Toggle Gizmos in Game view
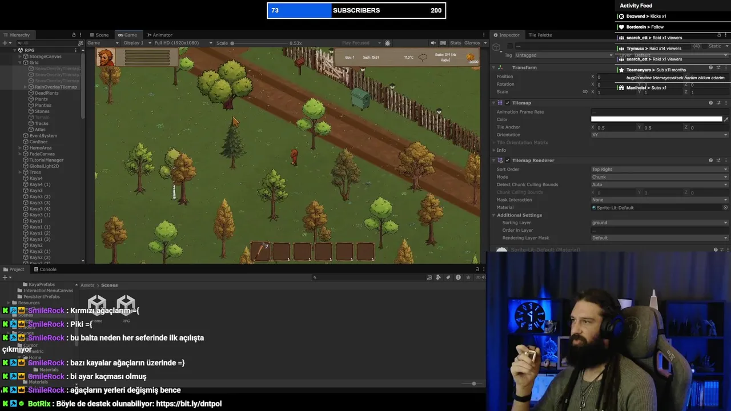Screen dimensions: 731x411 click(472, 43)
